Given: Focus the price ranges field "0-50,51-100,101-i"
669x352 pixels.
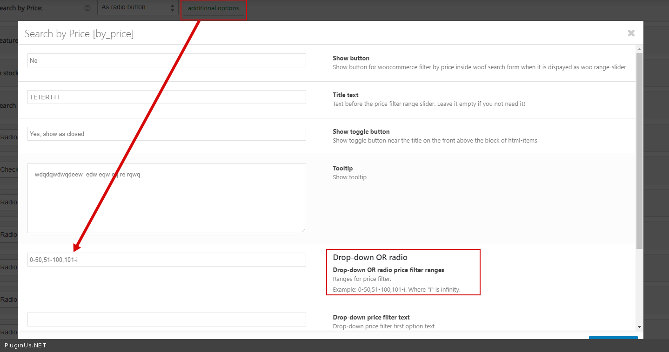Looking at the screenshot, I should [167, 260].
